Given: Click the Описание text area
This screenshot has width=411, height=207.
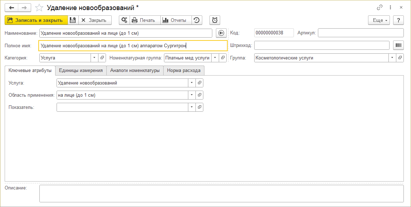Looking at the screenshot, I should click(x=221, y=193).
